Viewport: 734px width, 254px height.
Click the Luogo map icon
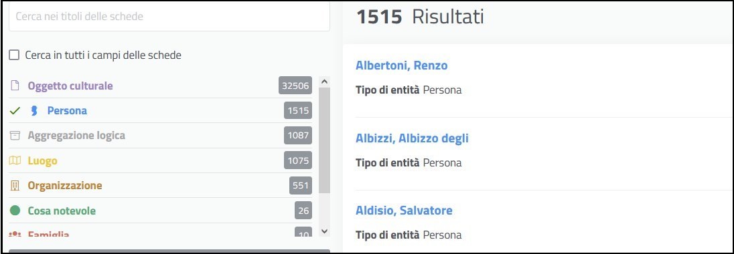tap(15, 160)
